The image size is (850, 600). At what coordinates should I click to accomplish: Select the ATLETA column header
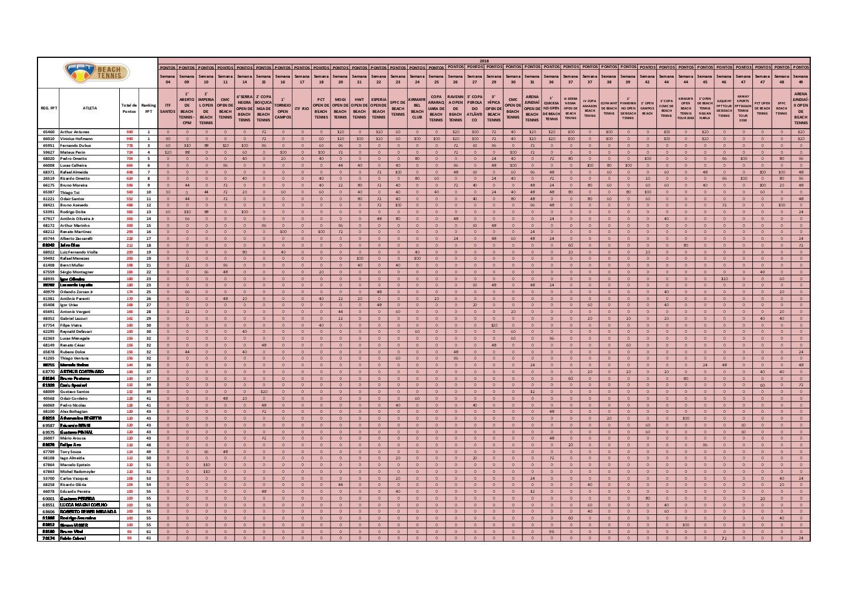coord(89,108)
